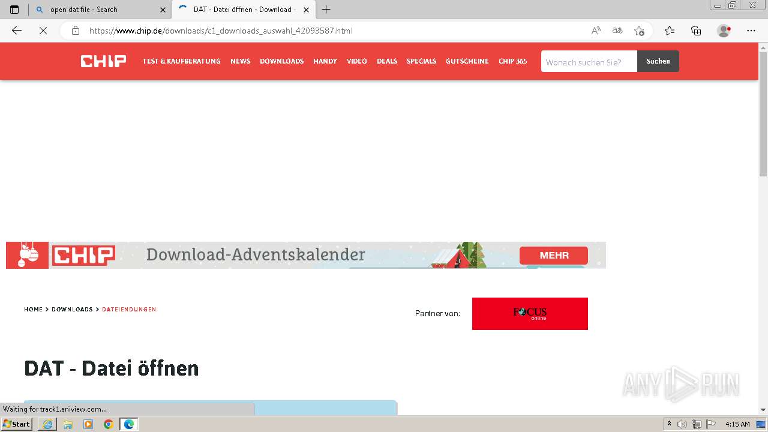Screen dimensions: 768x432
Task: Open File Explorer from the taskbar
Action: [68, 424]
